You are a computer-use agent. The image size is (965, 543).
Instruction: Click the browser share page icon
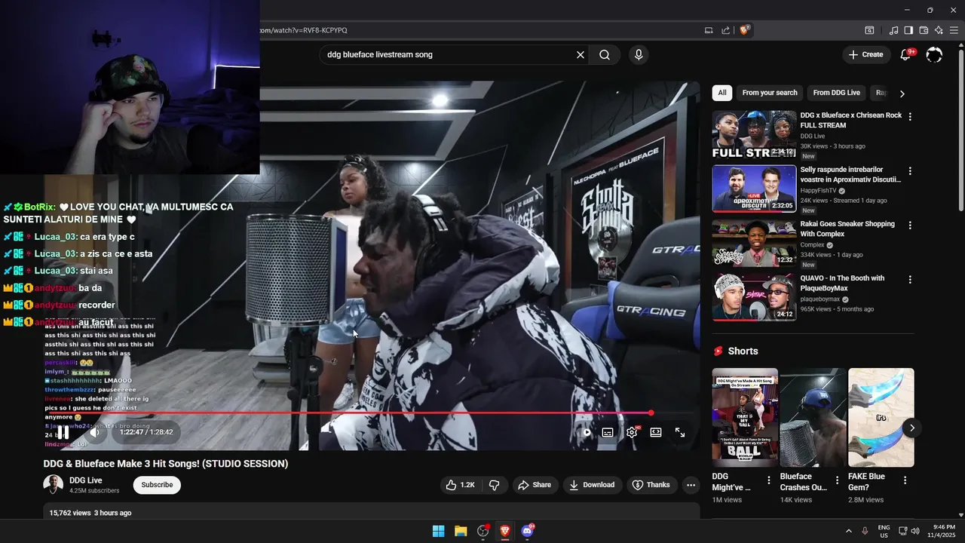point(726,30)
